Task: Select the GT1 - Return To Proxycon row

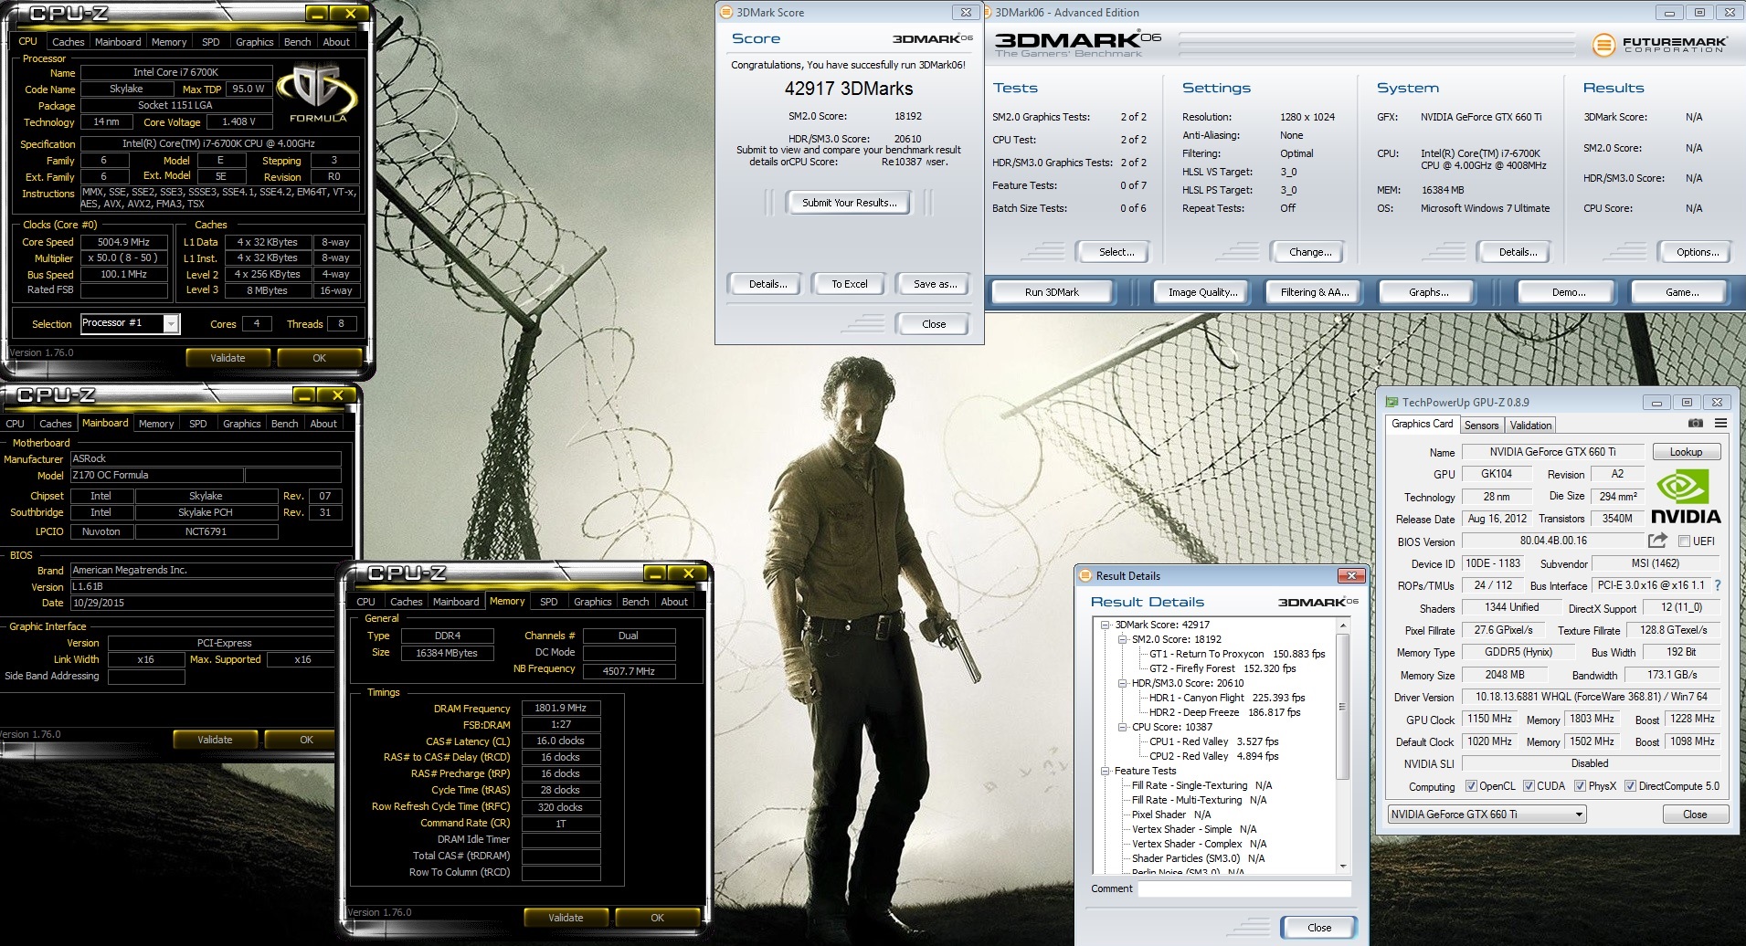Action: [x=1237, y=654]
